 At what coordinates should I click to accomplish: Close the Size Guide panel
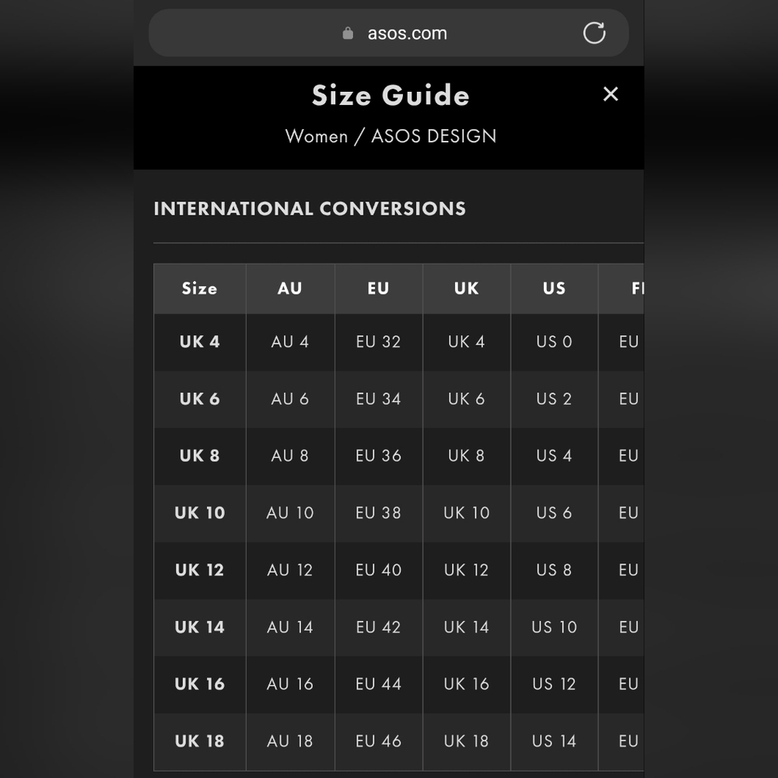pos(610,94)
